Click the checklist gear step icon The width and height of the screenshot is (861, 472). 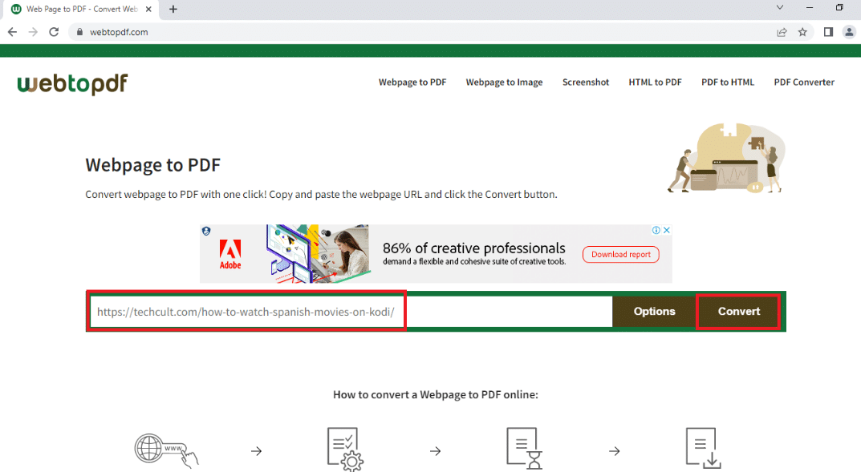pyautogui.click(x=345, y=450)
